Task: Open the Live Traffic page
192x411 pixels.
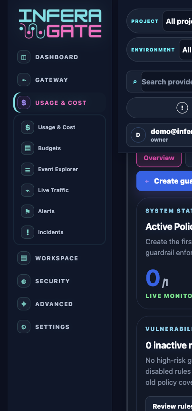Action: [x=59, y=190]
